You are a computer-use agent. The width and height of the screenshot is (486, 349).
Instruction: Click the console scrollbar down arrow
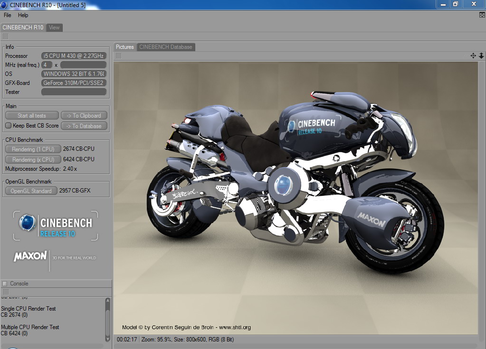pyautogui.click(x=108, y=339)
